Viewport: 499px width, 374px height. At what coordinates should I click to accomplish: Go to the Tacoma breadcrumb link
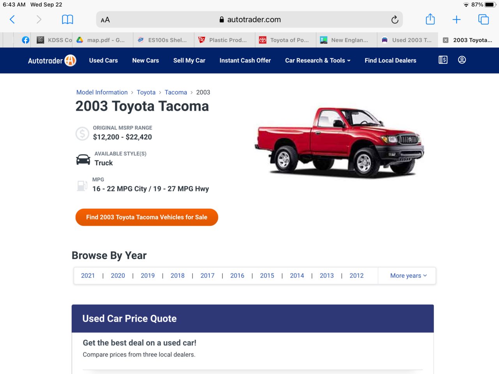pos(175,92)
